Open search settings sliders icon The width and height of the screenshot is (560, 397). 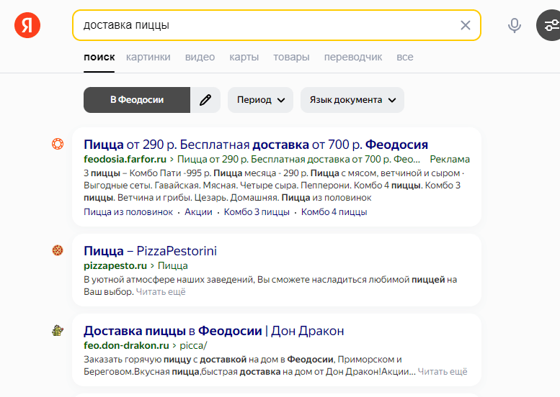[x=551, y=25]
